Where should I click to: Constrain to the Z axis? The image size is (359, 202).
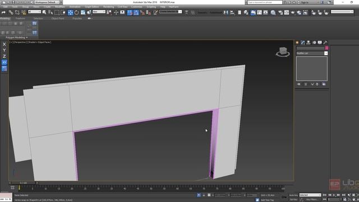(x=4, y=56)
